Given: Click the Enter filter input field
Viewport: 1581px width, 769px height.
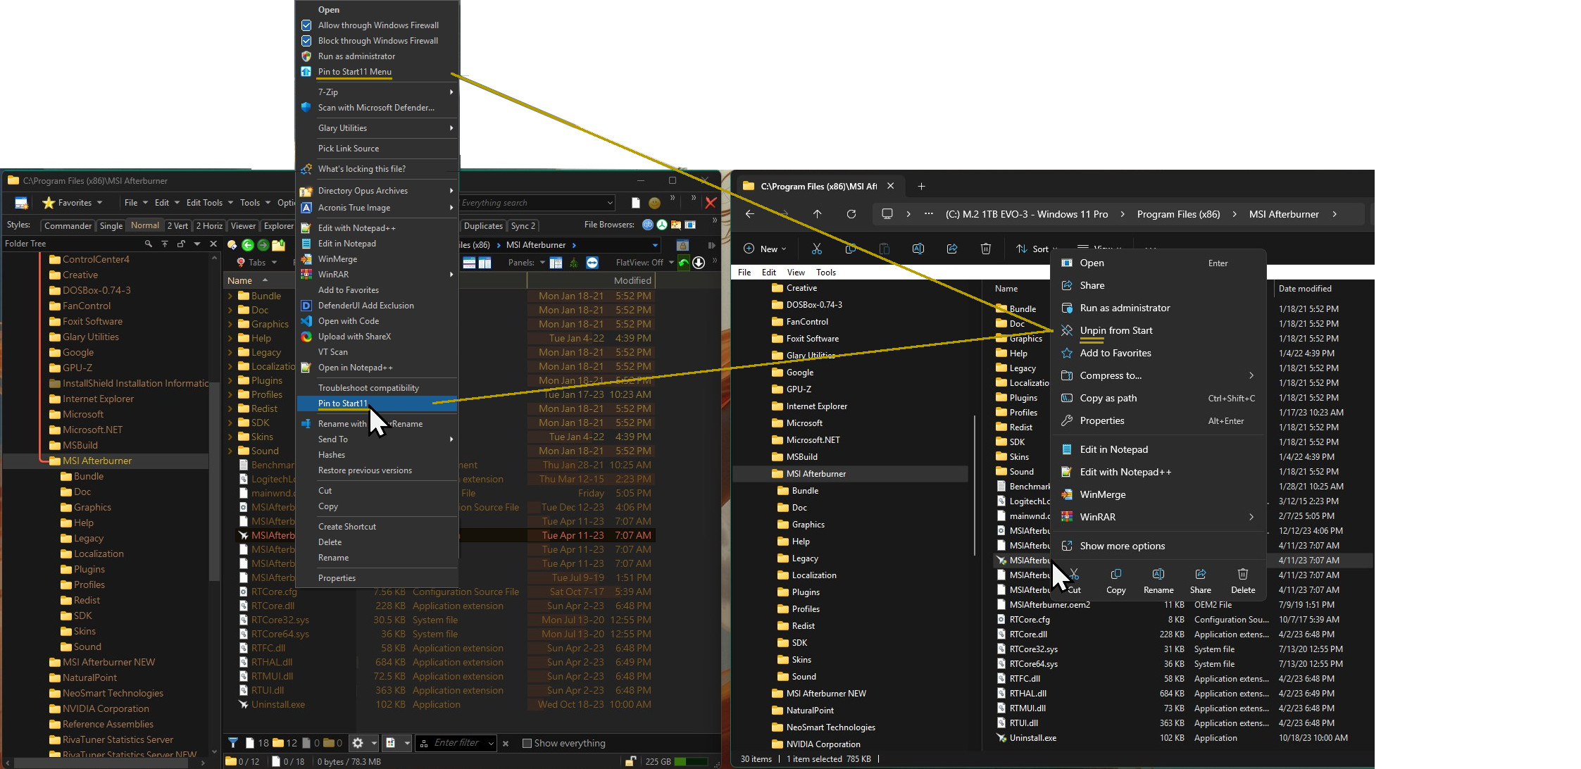Looking at the screenshot, I should coord(456,743).
